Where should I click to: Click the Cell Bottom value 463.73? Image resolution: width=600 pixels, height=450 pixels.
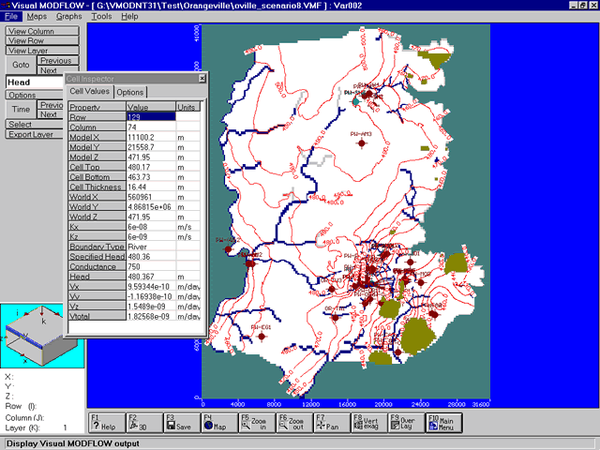pyautogui.click(x=151, y=177)
